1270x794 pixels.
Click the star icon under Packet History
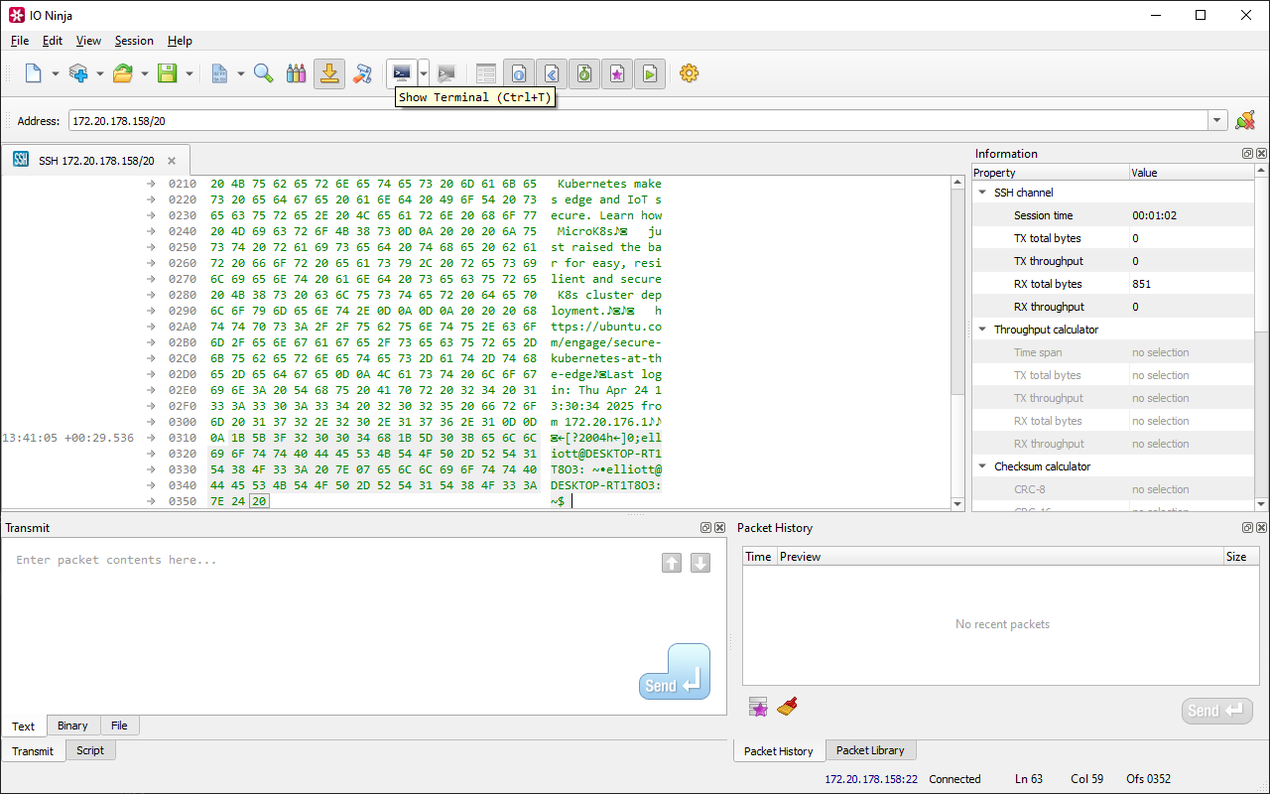(x=759, y=707)
